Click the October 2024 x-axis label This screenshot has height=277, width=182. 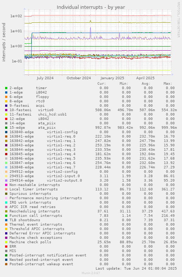(x=79, y=78)
